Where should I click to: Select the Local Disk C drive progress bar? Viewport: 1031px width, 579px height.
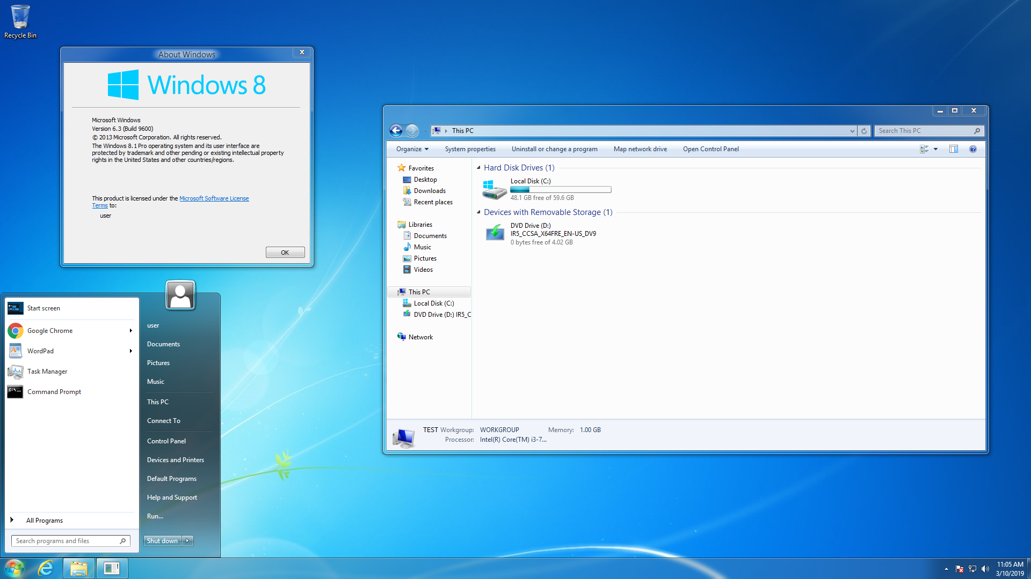pos(560,189)
